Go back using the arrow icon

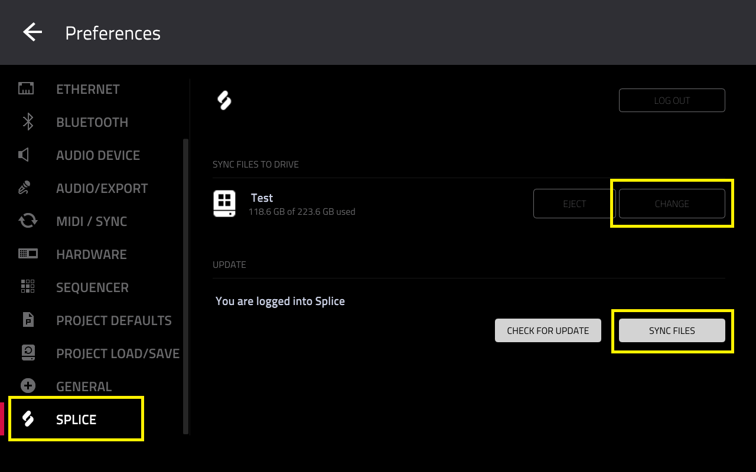32,32
